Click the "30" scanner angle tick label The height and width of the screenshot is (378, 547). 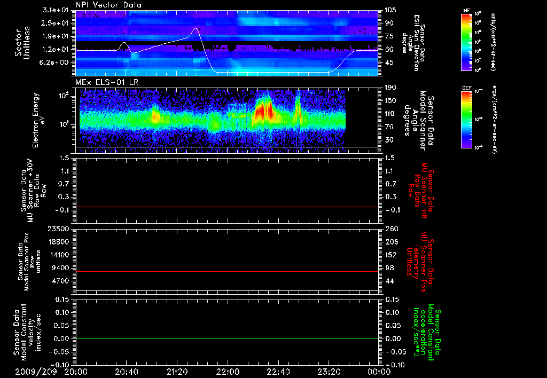point(389,140)
